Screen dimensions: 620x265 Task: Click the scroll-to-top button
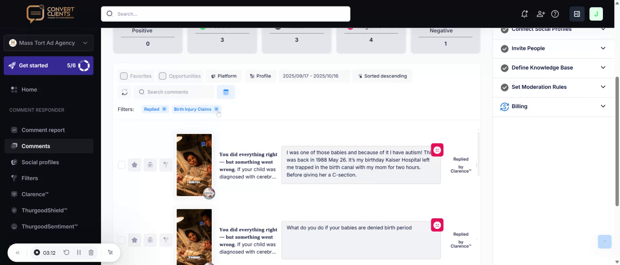point(604,241)
